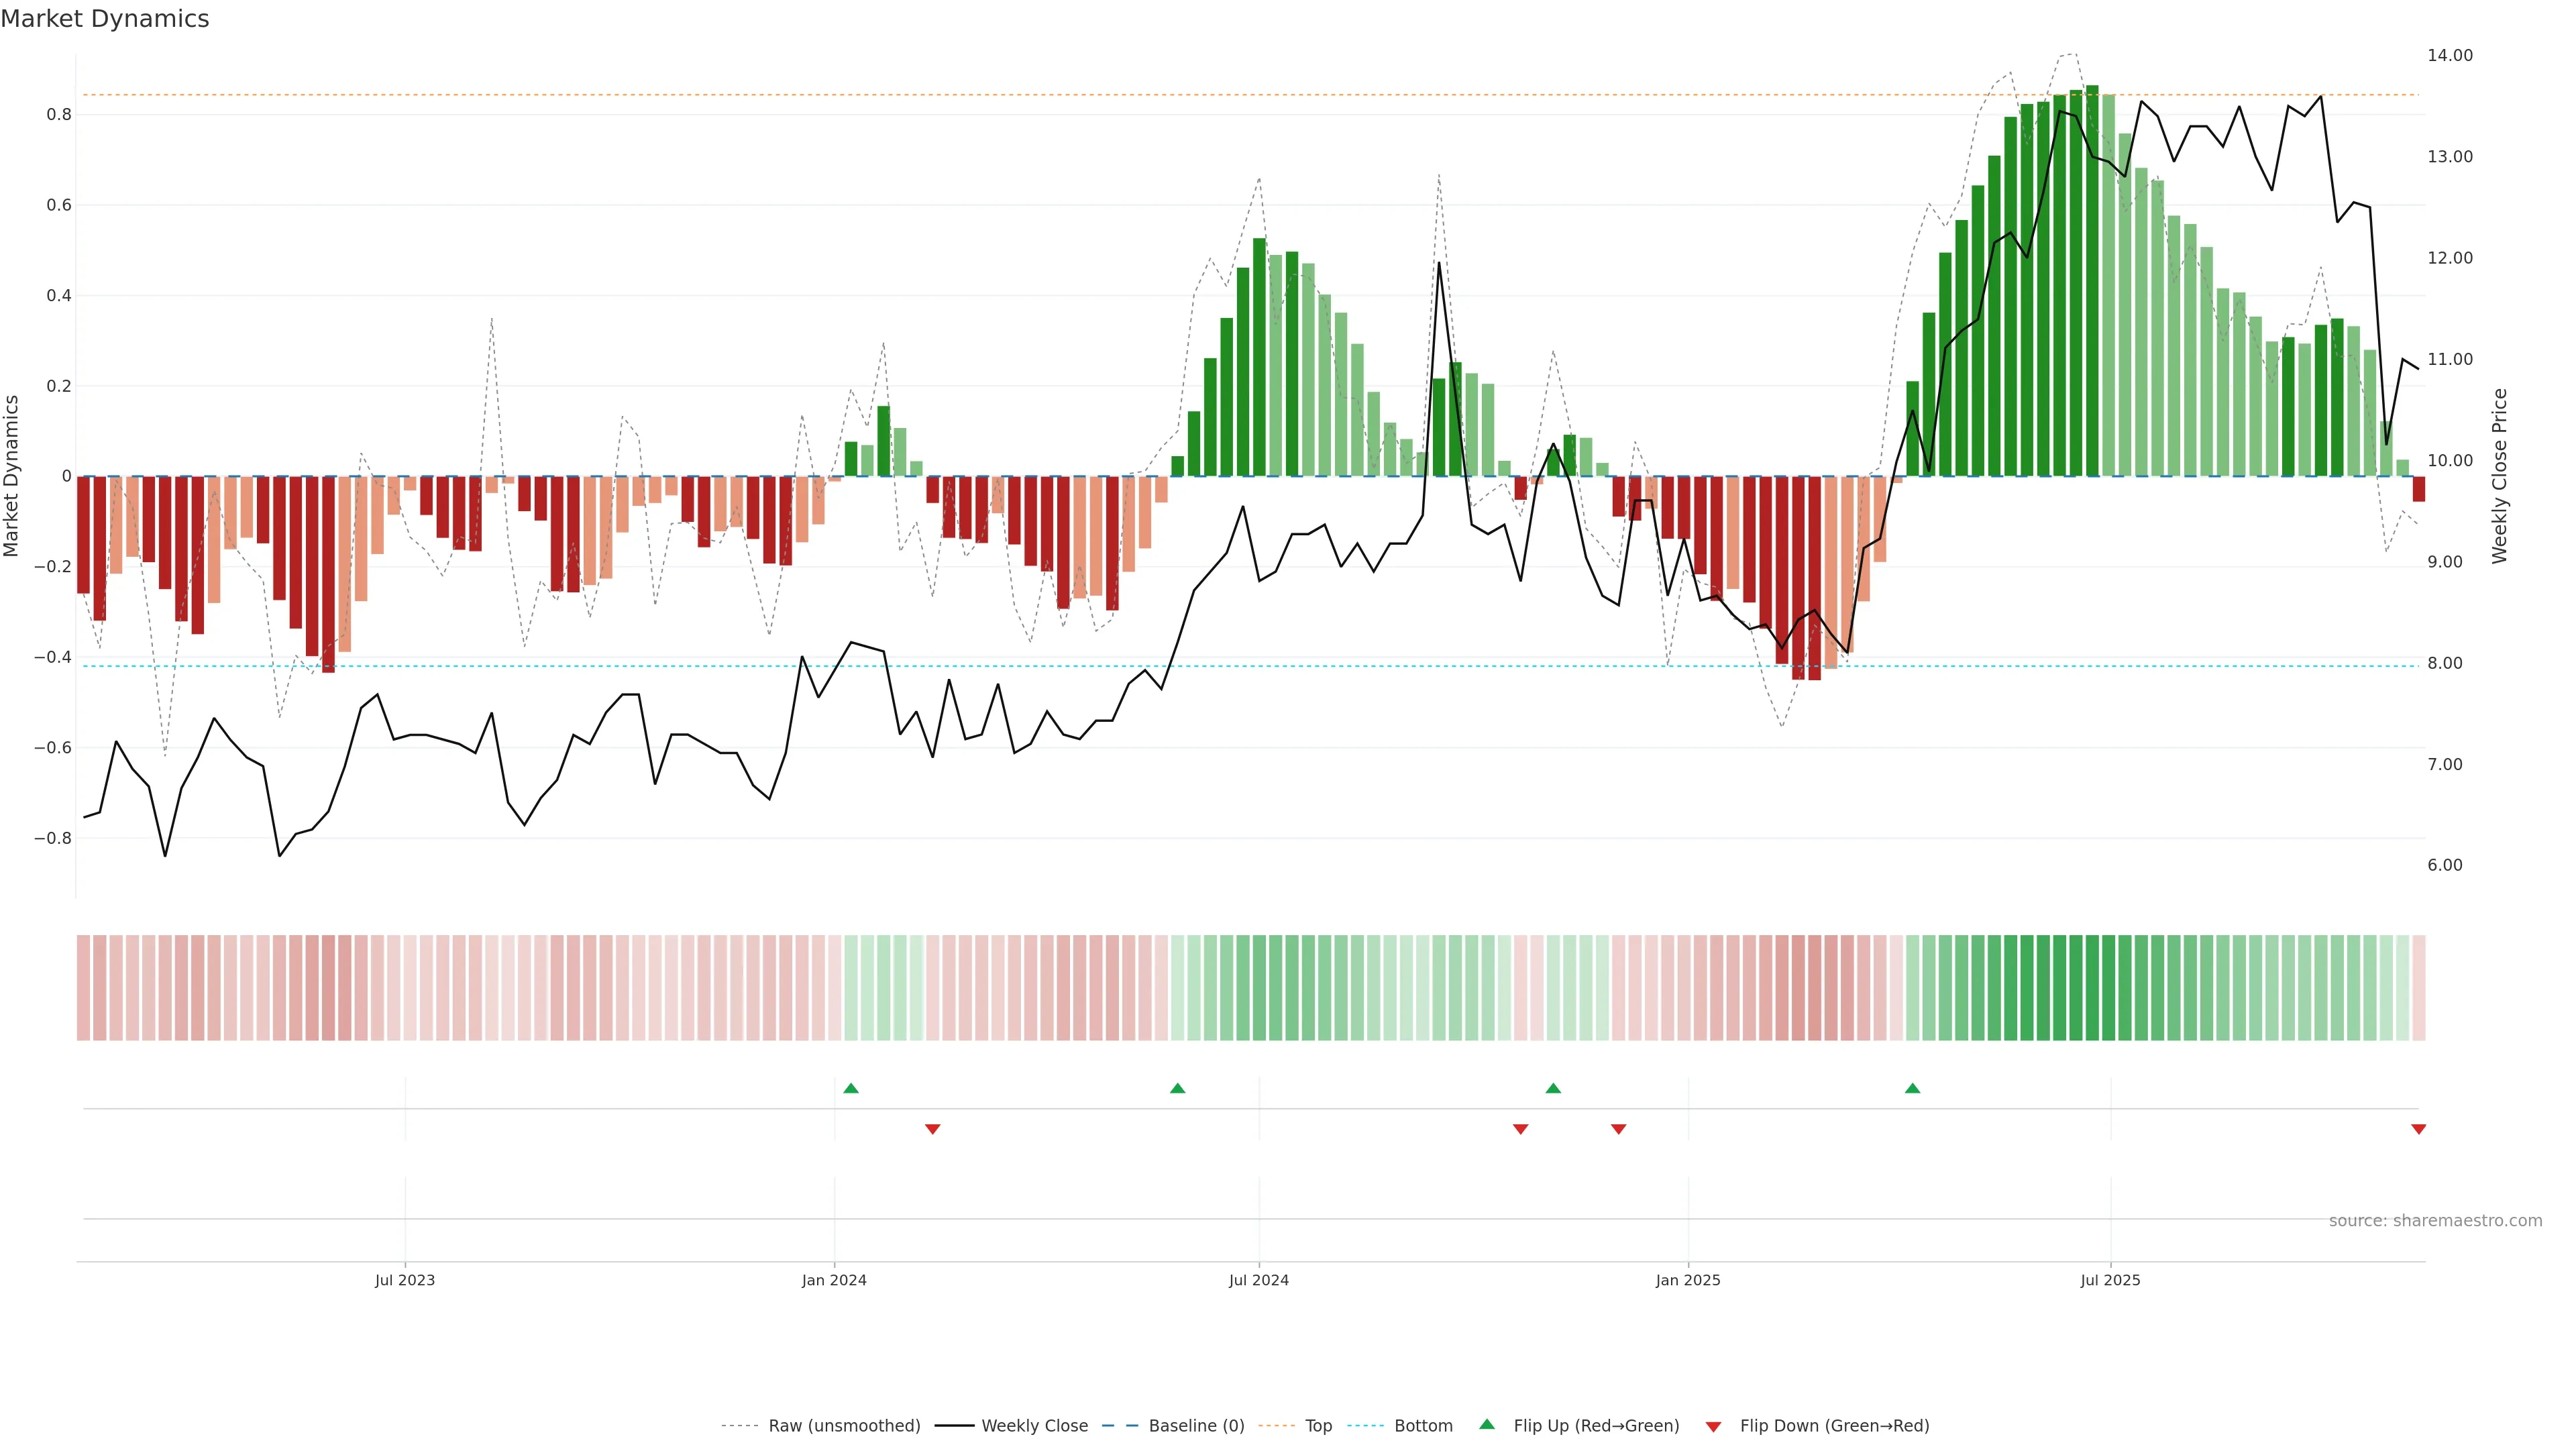Image resolution: width=2576 pixels, height=1449 pixels.
Task: Click the first green flip-up triangle, January 2024
Action: [851, 1088]
